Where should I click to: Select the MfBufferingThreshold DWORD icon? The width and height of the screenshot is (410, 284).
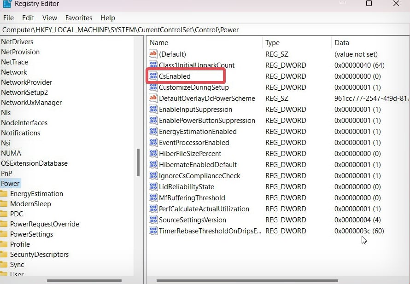[x=153, y=197]
